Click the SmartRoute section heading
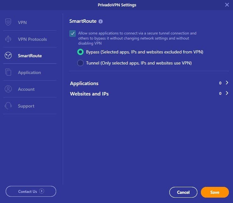Screen dimensions: 233x203 pos(83,21)
